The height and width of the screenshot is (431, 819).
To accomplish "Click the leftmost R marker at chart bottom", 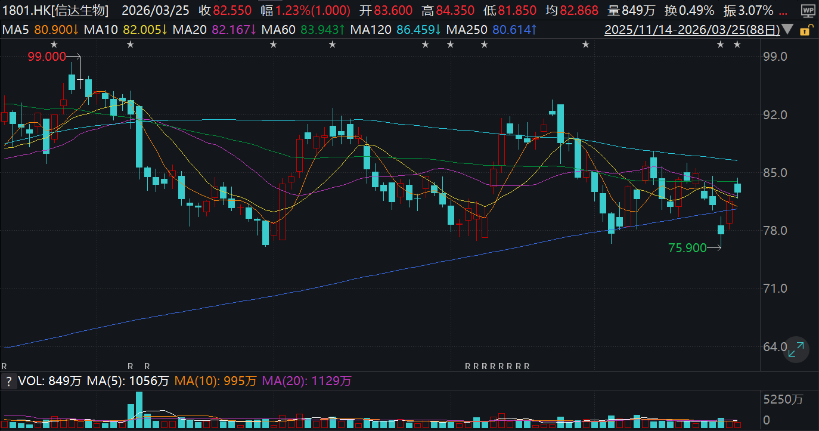I will [x=4, y=365].
